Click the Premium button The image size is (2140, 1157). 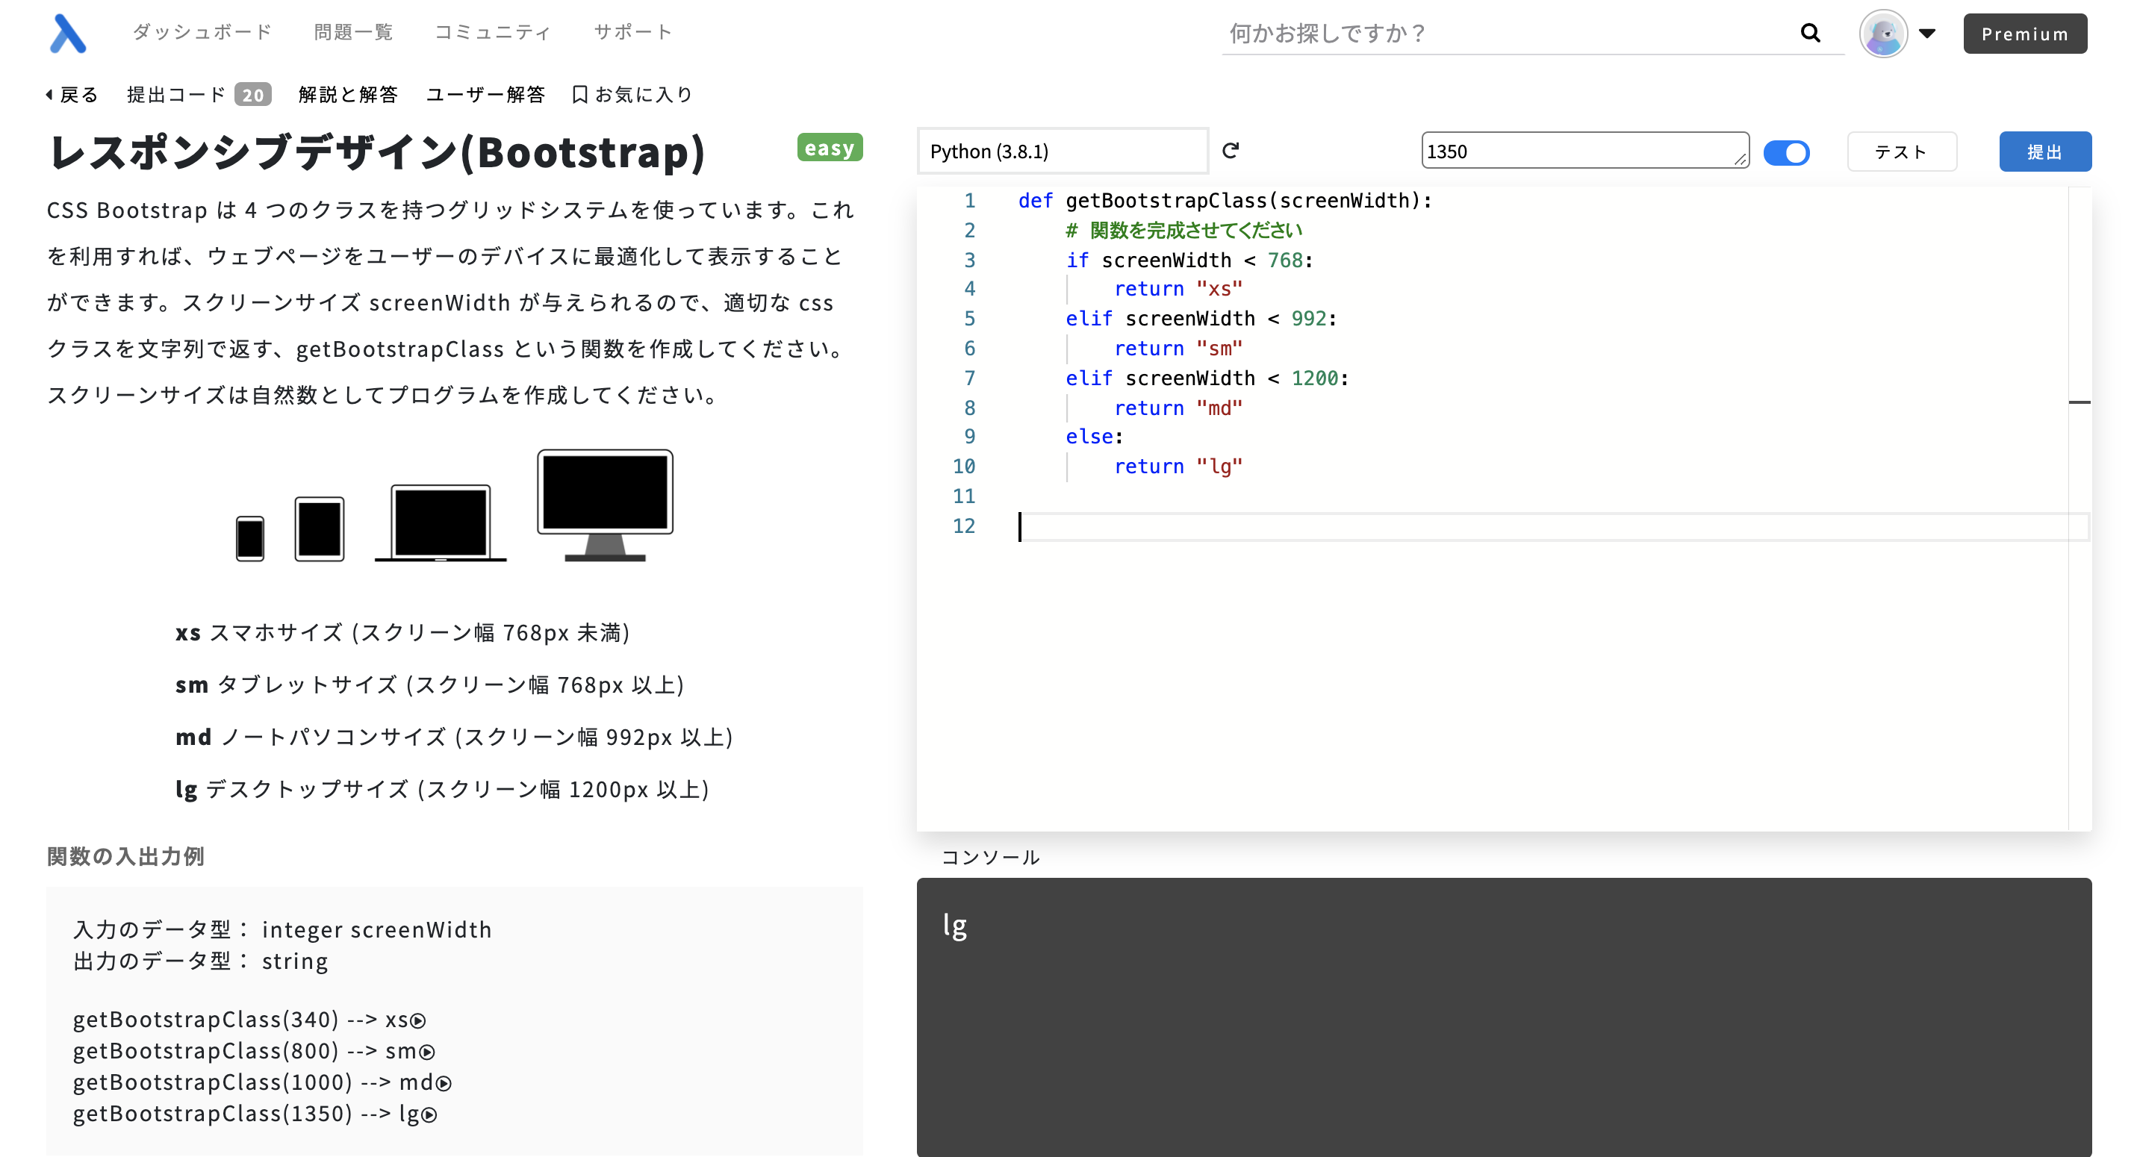2024,34
